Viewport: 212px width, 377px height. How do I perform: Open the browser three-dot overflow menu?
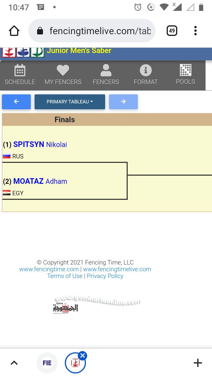196,31
